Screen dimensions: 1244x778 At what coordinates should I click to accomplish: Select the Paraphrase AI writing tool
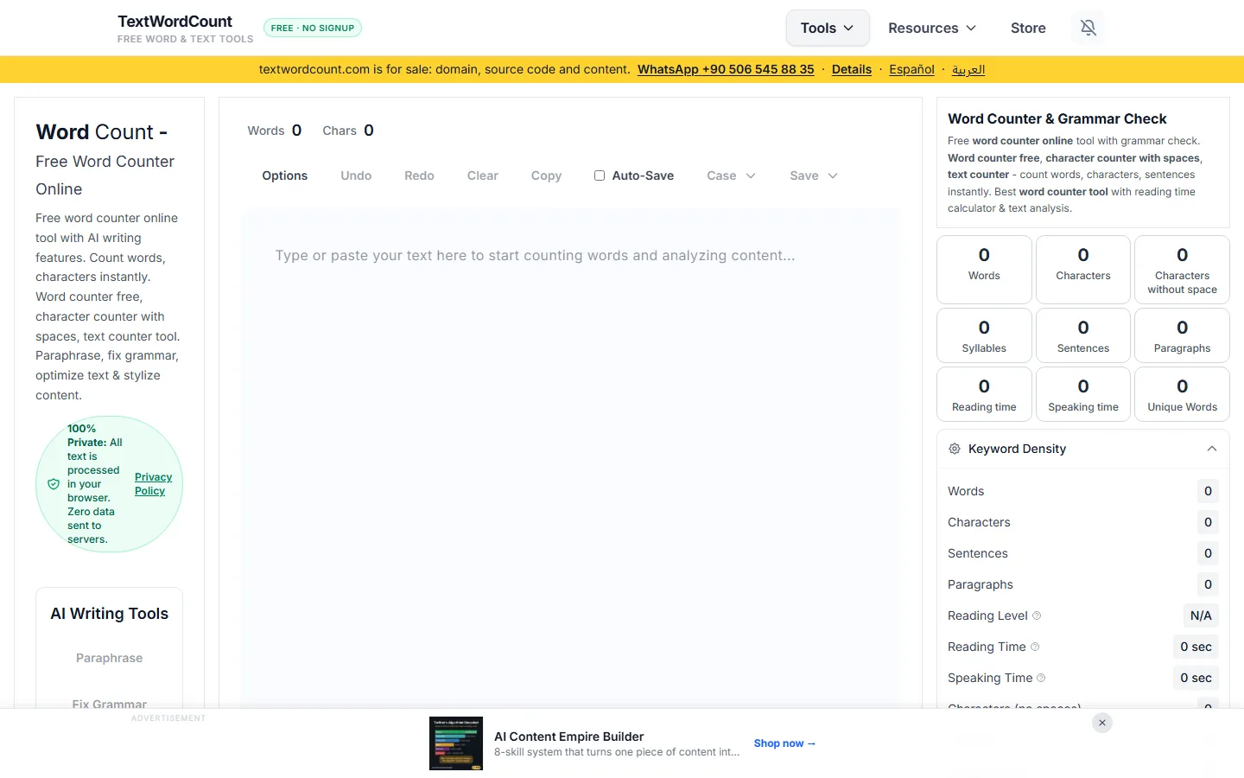[x=110, y=658]
